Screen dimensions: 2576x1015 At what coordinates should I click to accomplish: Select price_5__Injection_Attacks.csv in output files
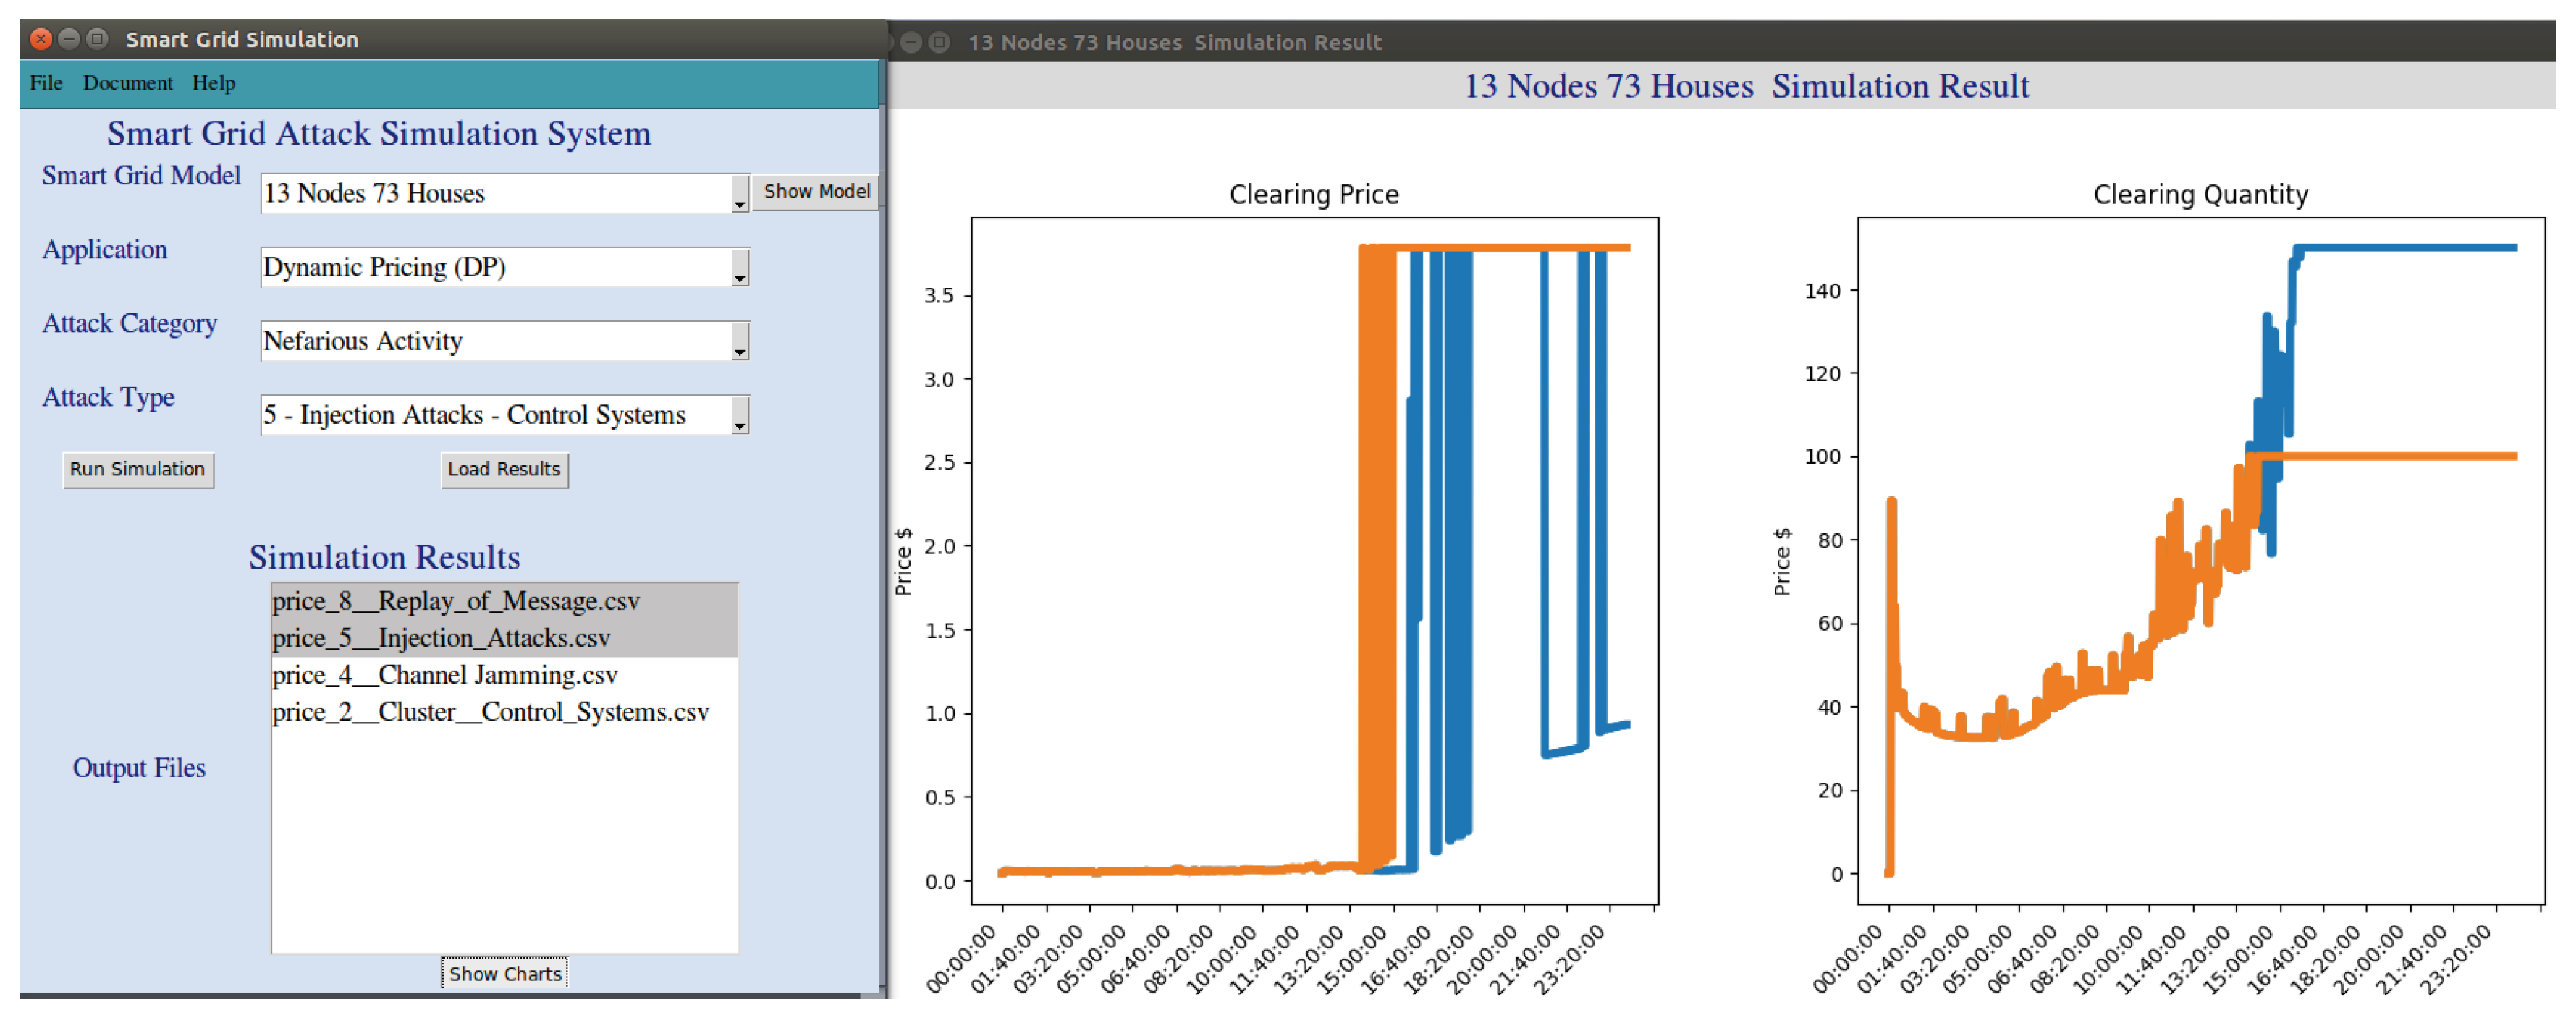pyautogui.click(x=504, y=638)
